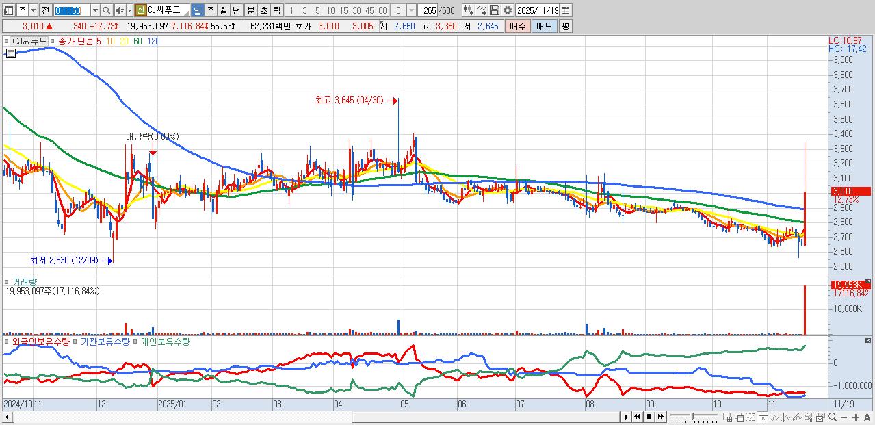Click the plus zoom in icon

pyautogui.click(x=855, y=417)
